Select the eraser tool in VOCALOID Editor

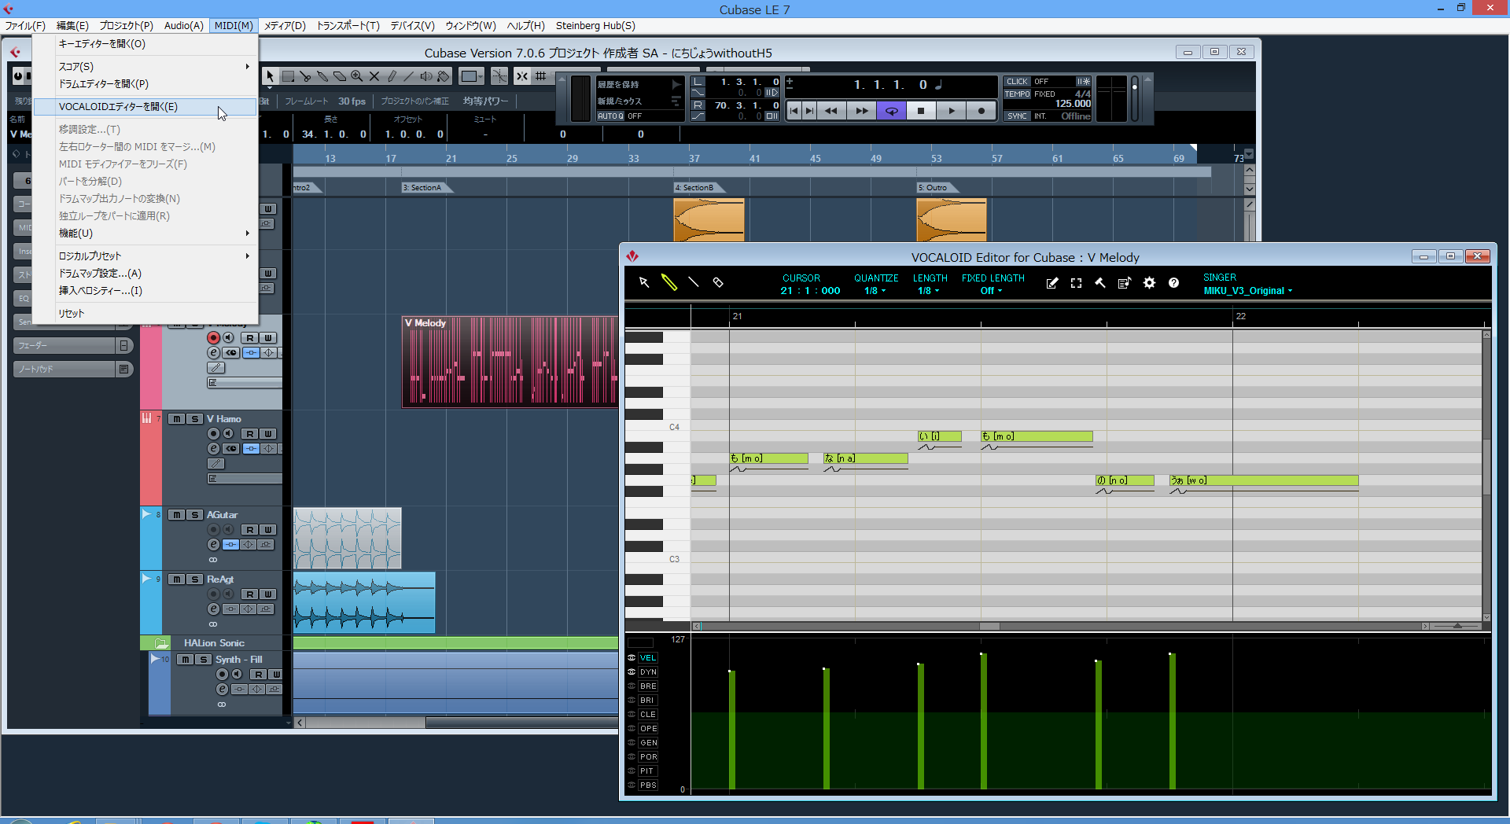point(718,282)
